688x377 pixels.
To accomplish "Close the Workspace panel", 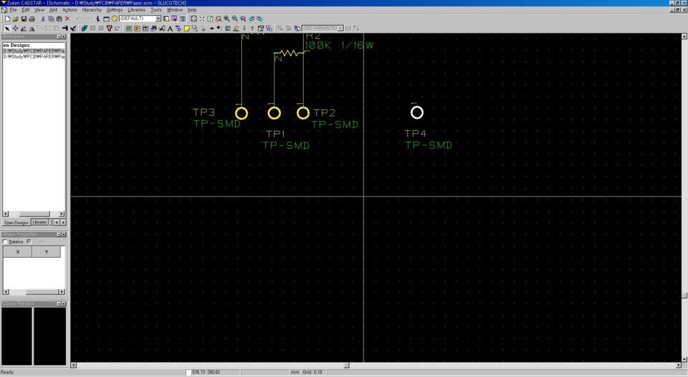I will tap(64, 37).
